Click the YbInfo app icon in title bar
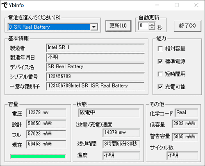 pos(4,5)
